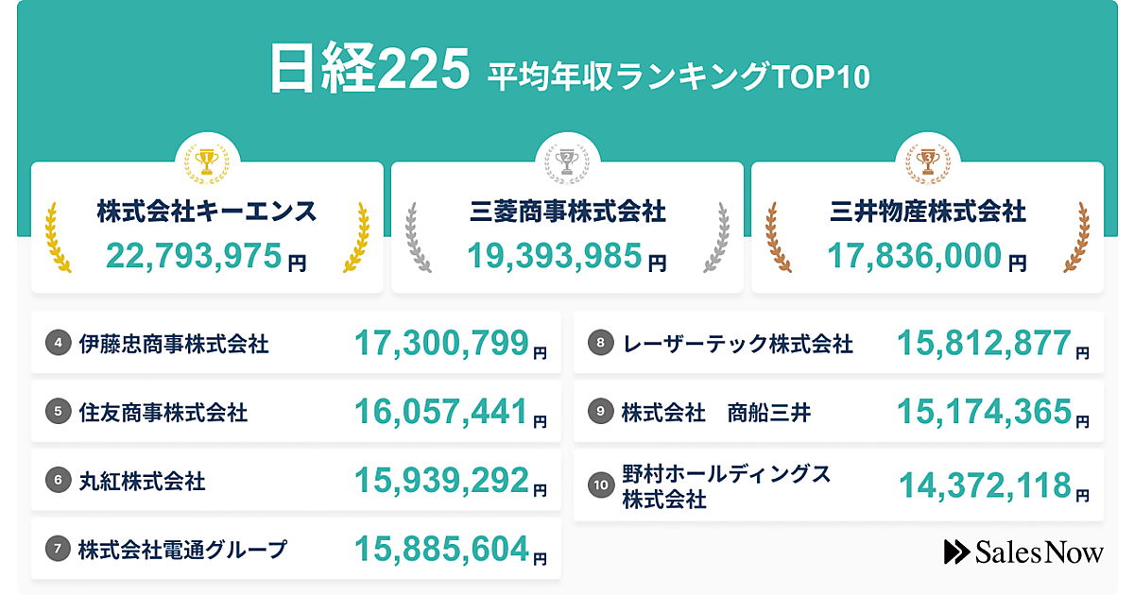Click the SalesNow logo
Screen dimensions: 1134x595
(1022, 552)
